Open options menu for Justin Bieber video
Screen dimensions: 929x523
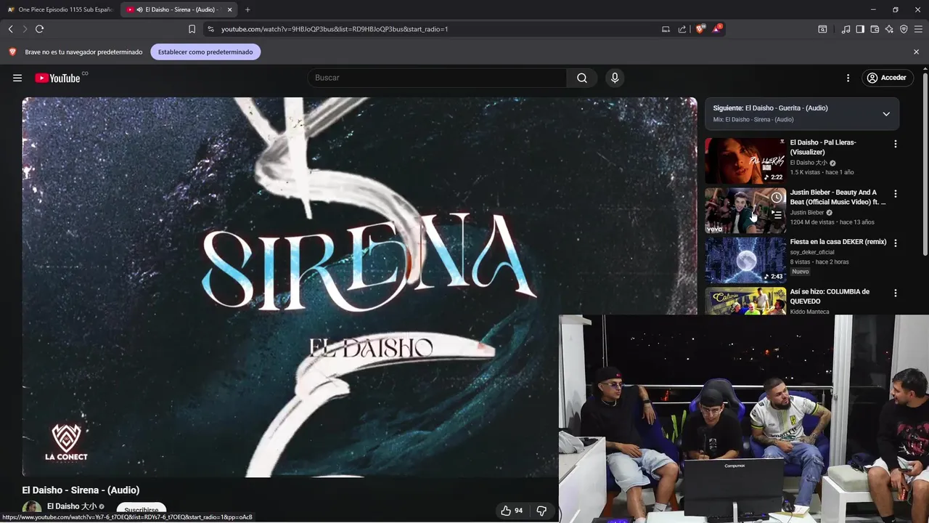point(895,194)
